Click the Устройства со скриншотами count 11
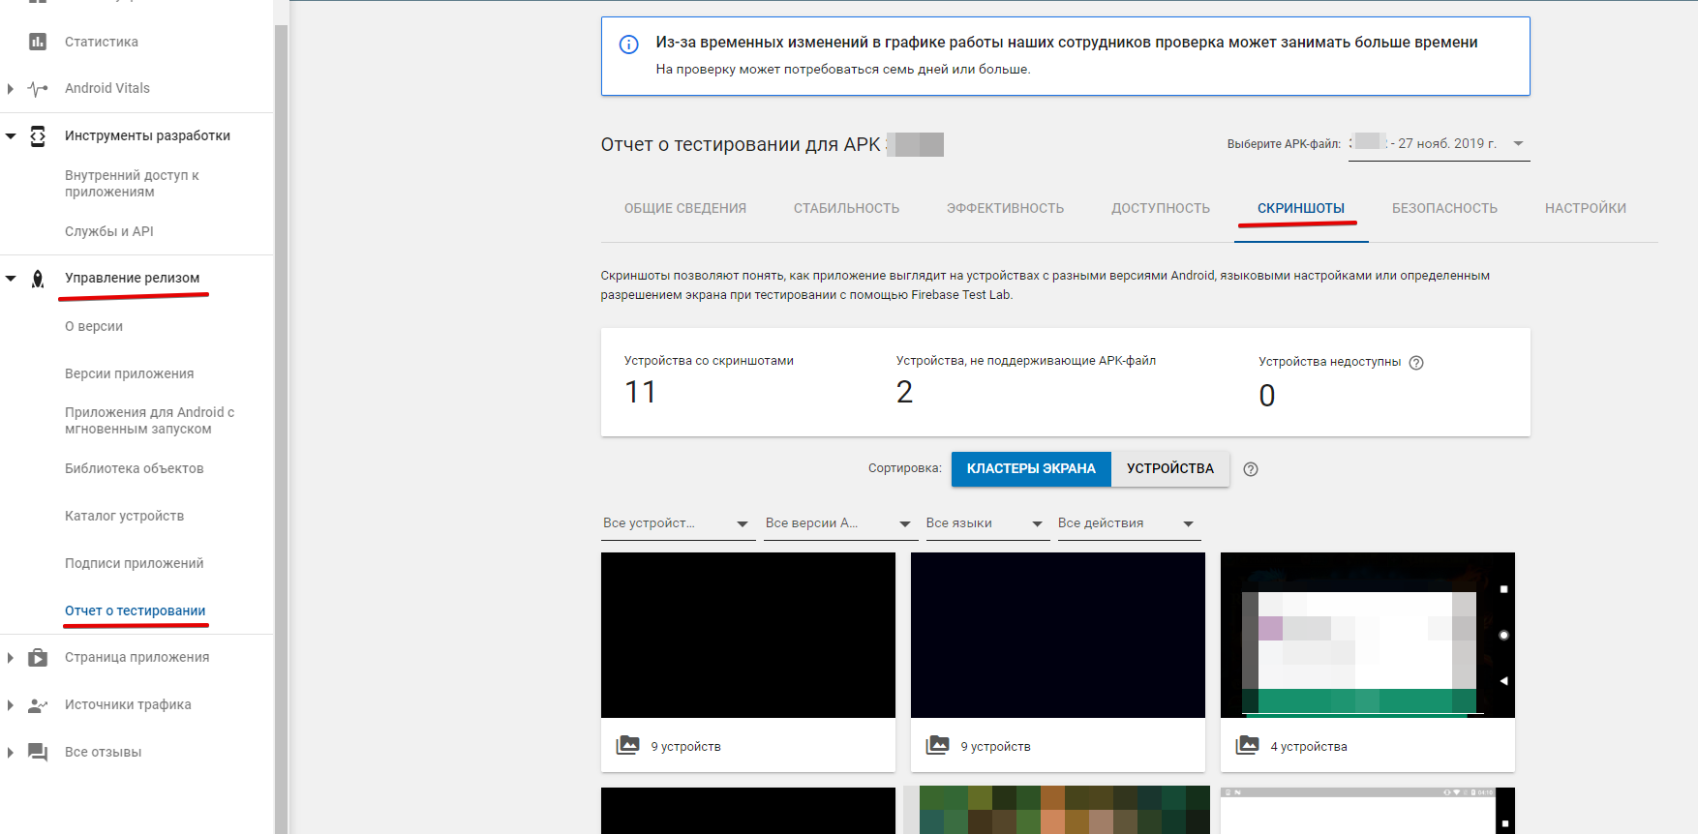Image resolution: width=1698 pixels, height=834 pixels. tap(641, 392)
